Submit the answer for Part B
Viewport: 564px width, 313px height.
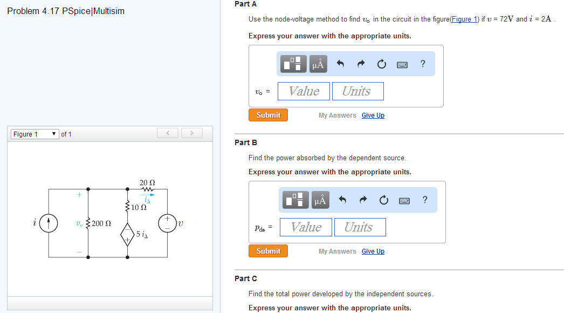click(268, 251)
